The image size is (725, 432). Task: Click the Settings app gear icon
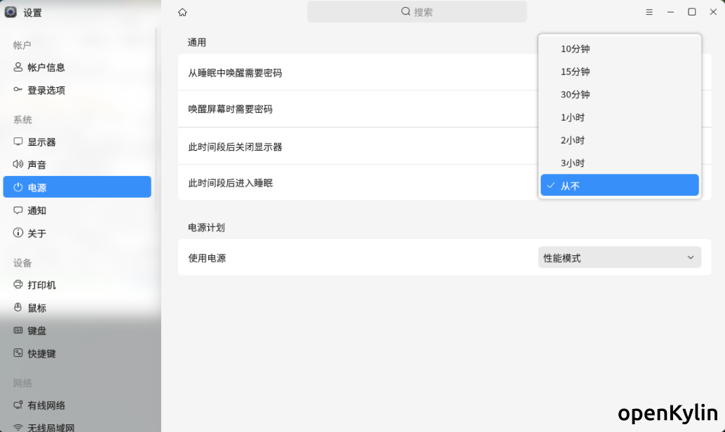pyautogui.click(x=11, y=12)
